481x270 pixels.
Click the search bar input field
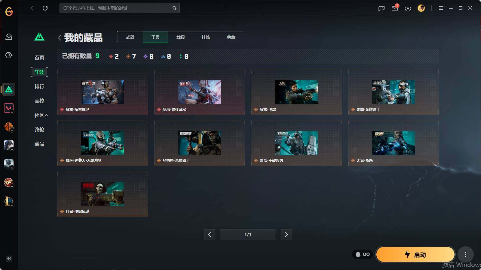point(120,8)
